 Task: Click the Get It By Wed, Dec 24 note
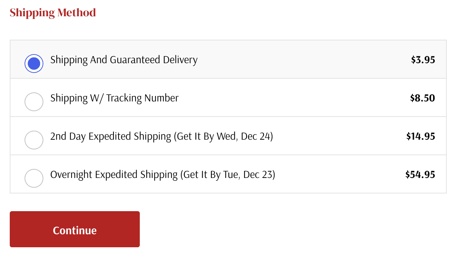pos(224,136)
